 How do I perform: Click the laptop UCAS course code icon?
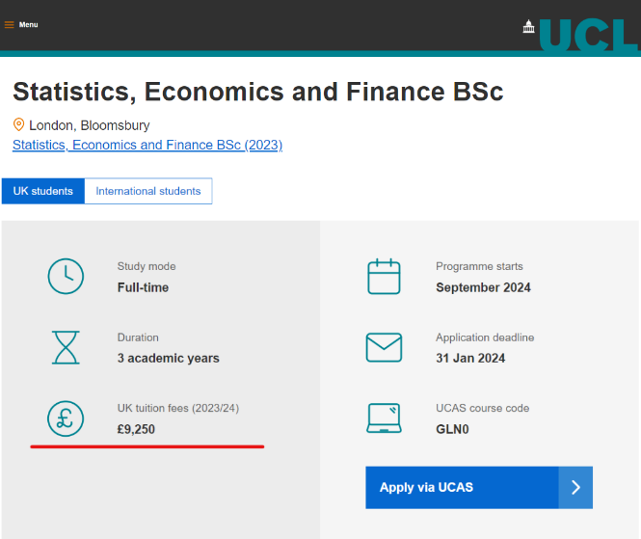click(x=384, y=418)
